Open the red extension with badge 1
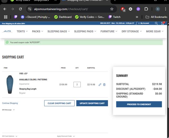This screenshot has height=138, width=169. (123, 9)
